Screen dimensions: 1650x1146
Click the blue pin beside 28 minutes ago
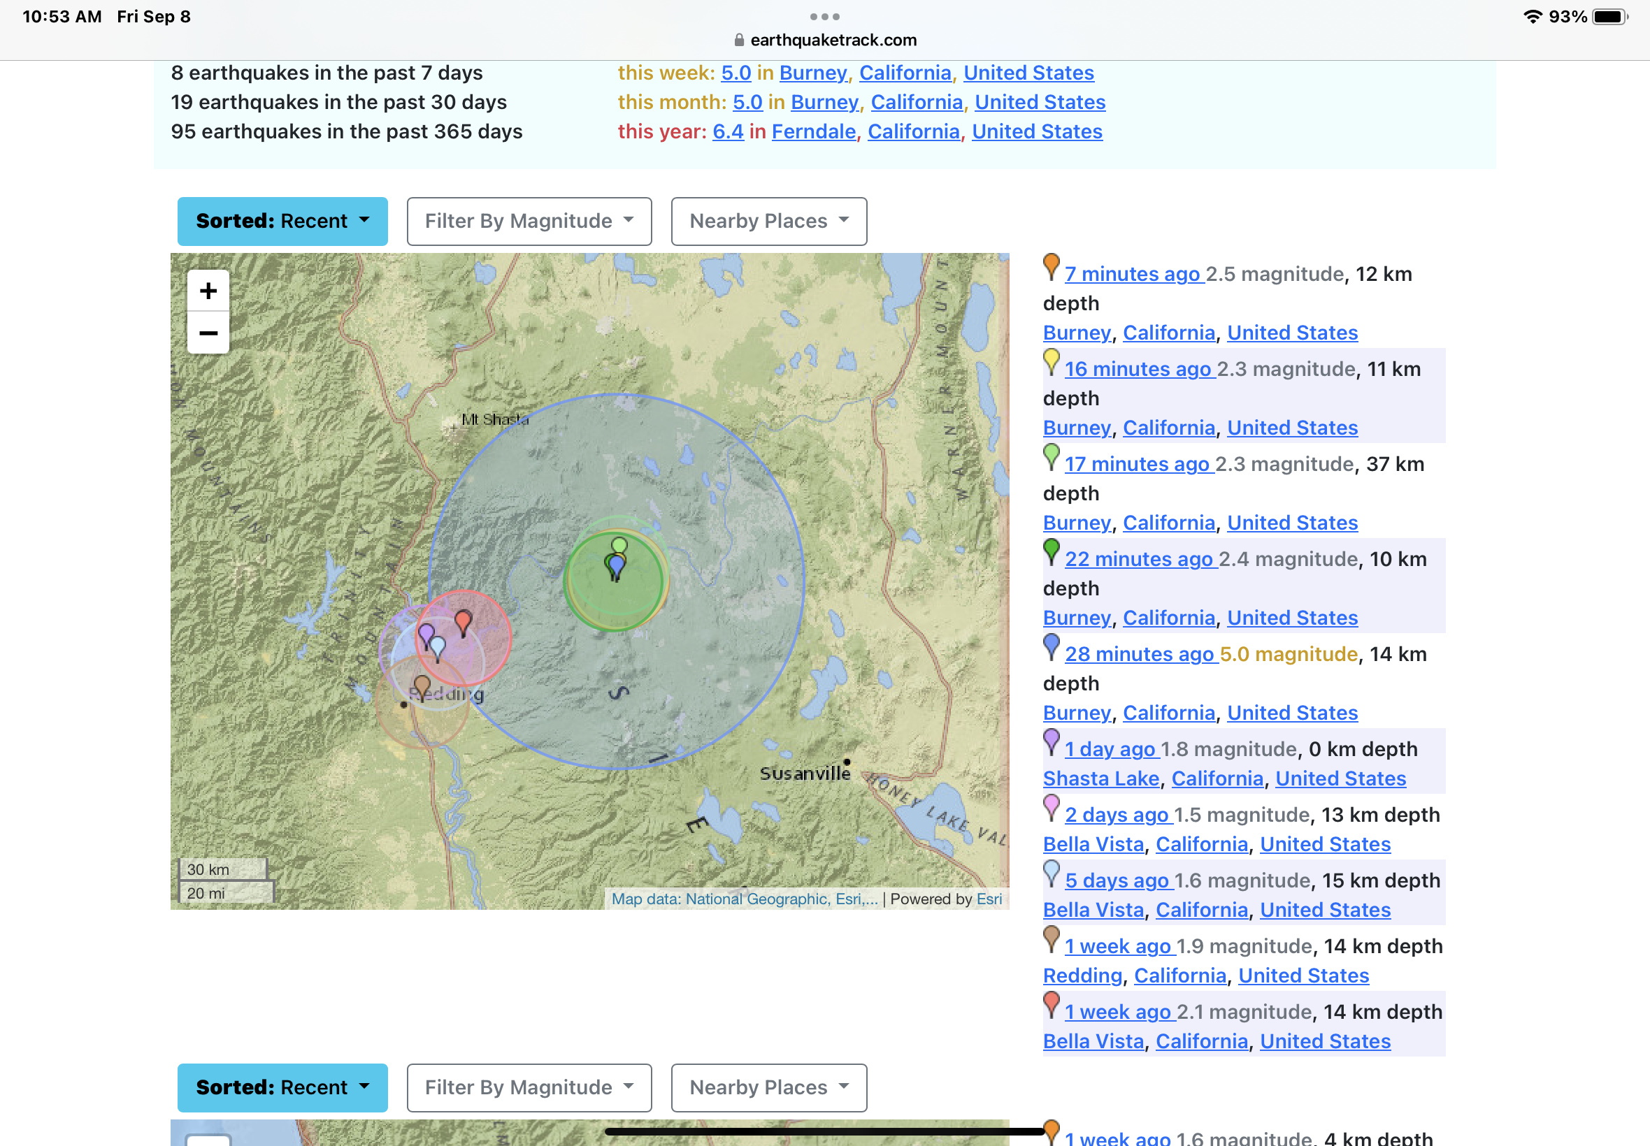coord(1051,647)
